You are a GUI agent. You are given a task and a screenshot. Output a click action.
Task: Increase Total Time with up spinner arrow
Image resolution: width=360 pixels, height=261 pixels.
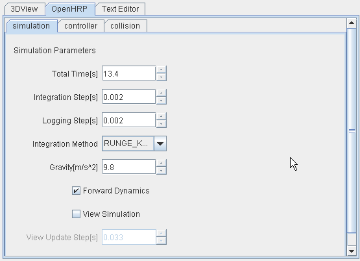(162, 69)
